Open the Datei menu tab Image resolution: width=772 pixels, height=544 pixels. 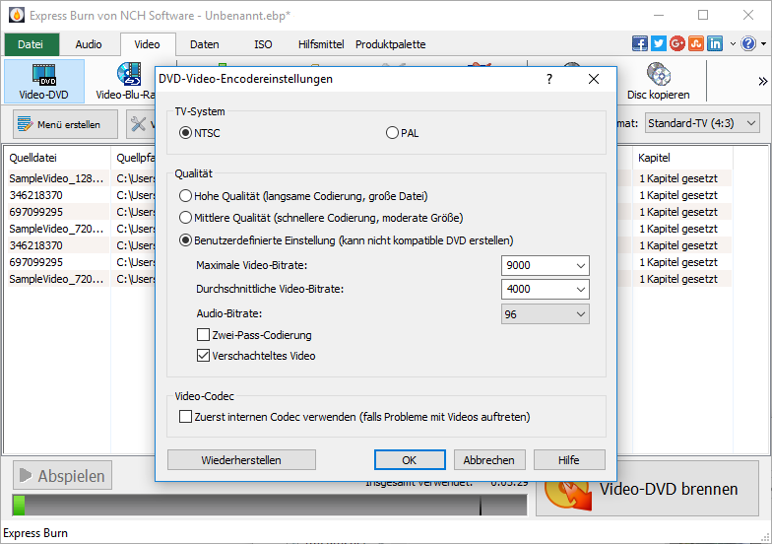click(x=31, y=44)
